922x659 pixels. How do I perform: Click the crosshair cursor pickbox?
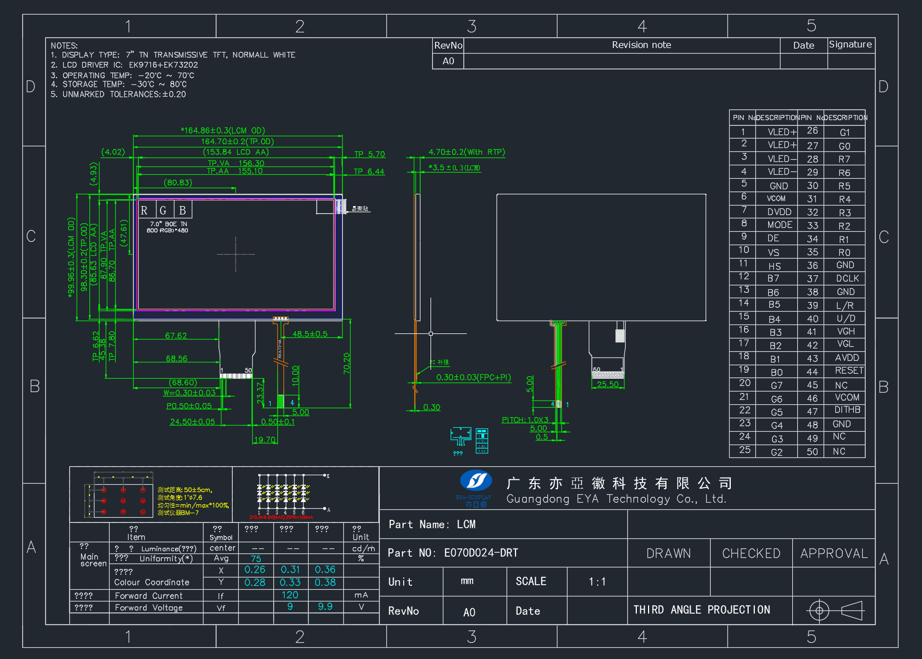[431, 333]
